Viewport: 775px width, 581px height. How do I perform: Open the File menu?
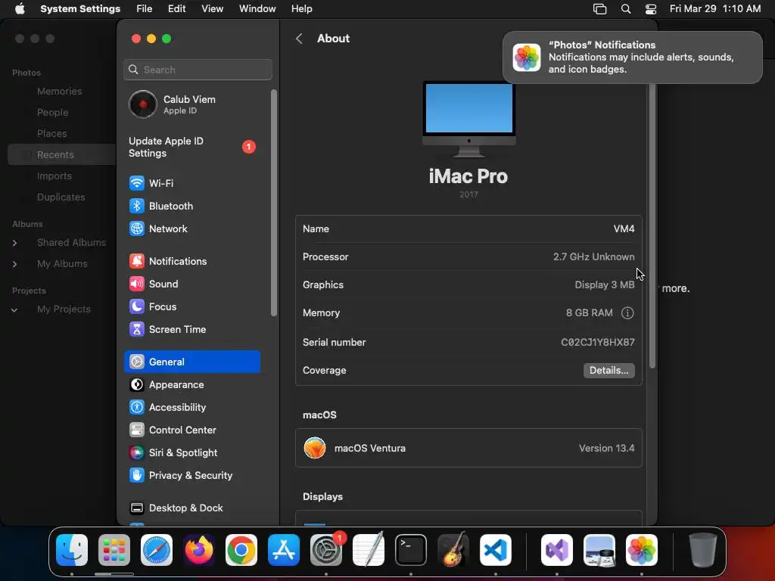145,9
